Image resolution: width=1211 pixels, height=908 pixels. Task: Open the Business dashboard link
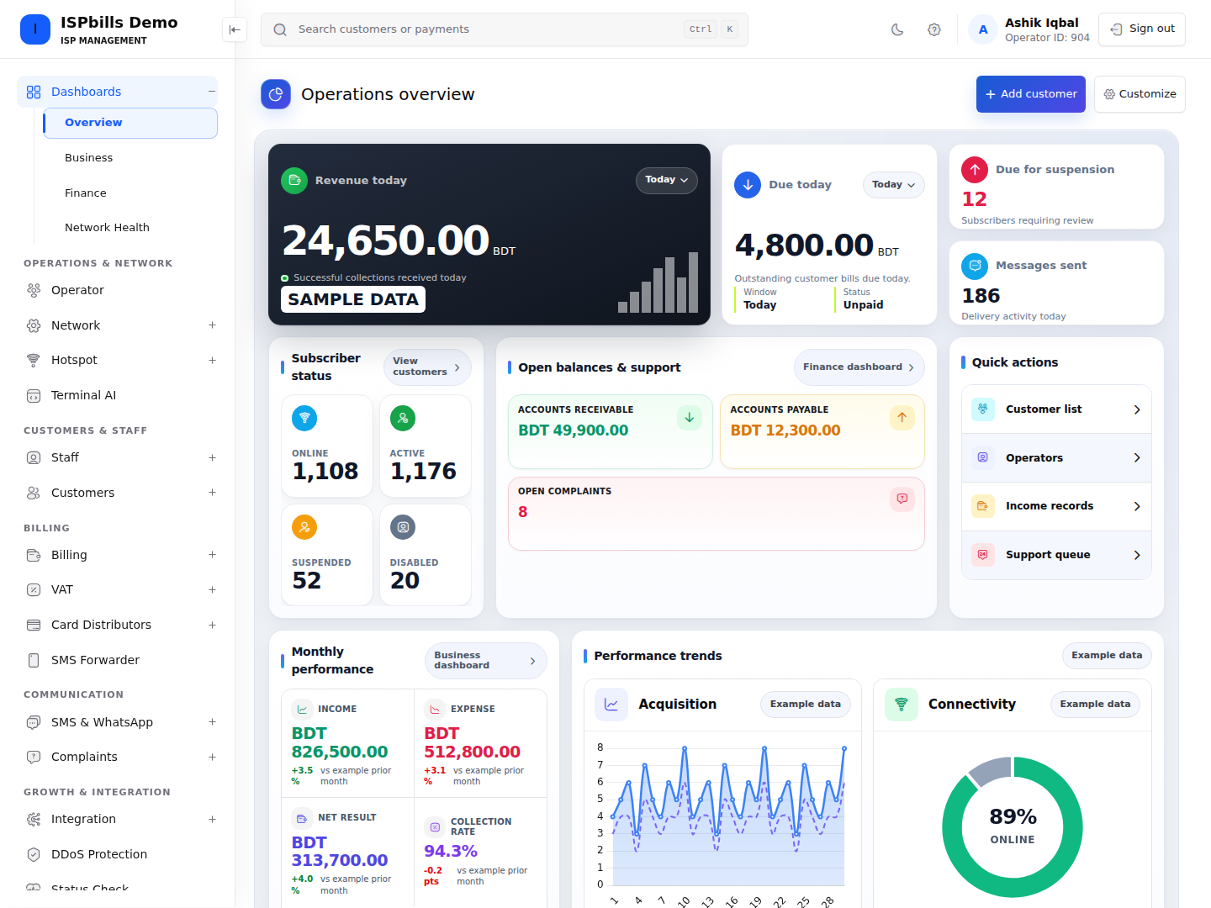pos(486,661)
